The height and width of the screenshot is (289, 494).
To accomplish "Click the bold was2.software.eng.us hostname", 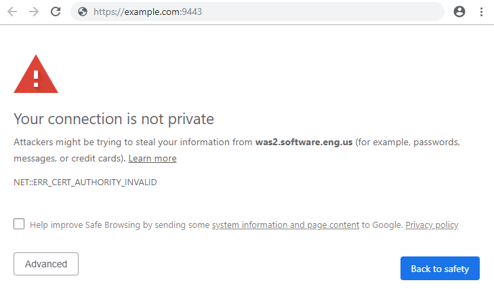I will tap(304, 142).
